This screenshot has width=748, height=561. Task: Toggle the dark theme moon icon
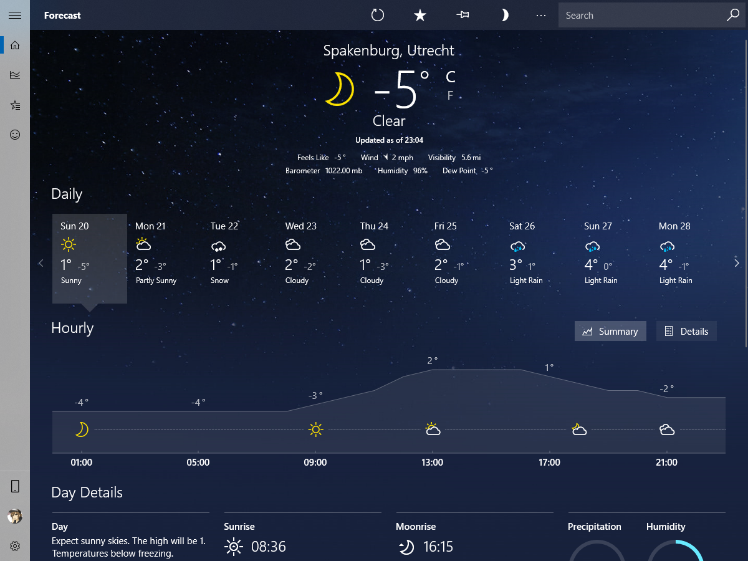[505, 15]
